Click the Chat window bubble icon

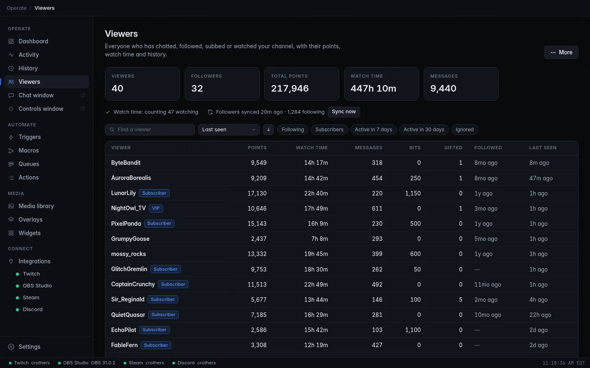[x=11, y=95]
